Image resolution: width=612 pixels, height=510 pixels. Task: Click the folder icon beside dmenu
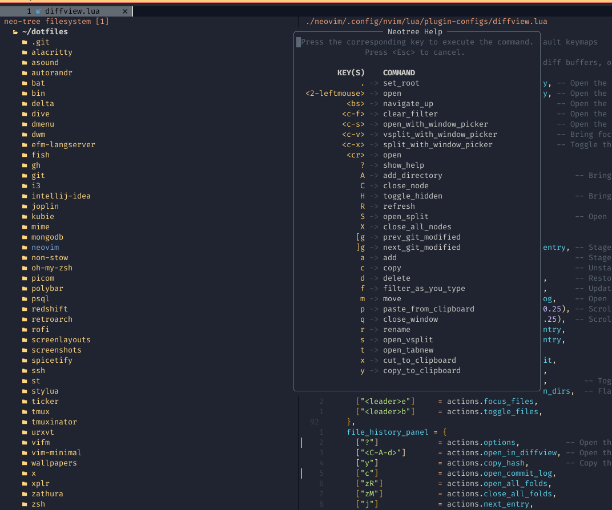point(25,124)
